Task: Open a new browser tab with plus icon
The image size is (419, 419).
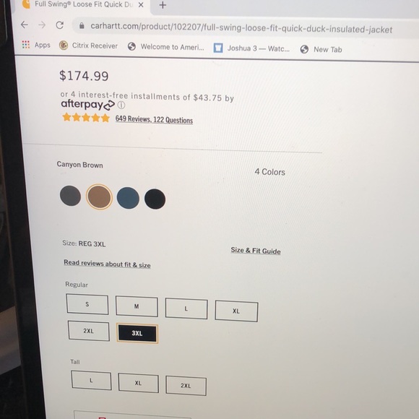Action: point(163,5)
